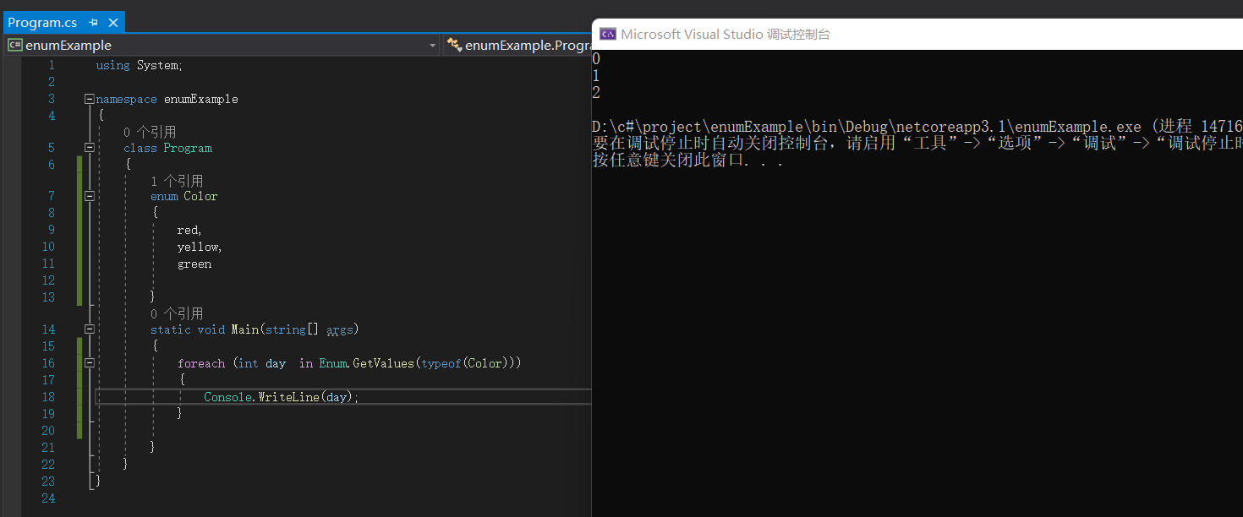Click the class icon before enumExample.Program
This screenshot has height=517, width=1243.
454,45
